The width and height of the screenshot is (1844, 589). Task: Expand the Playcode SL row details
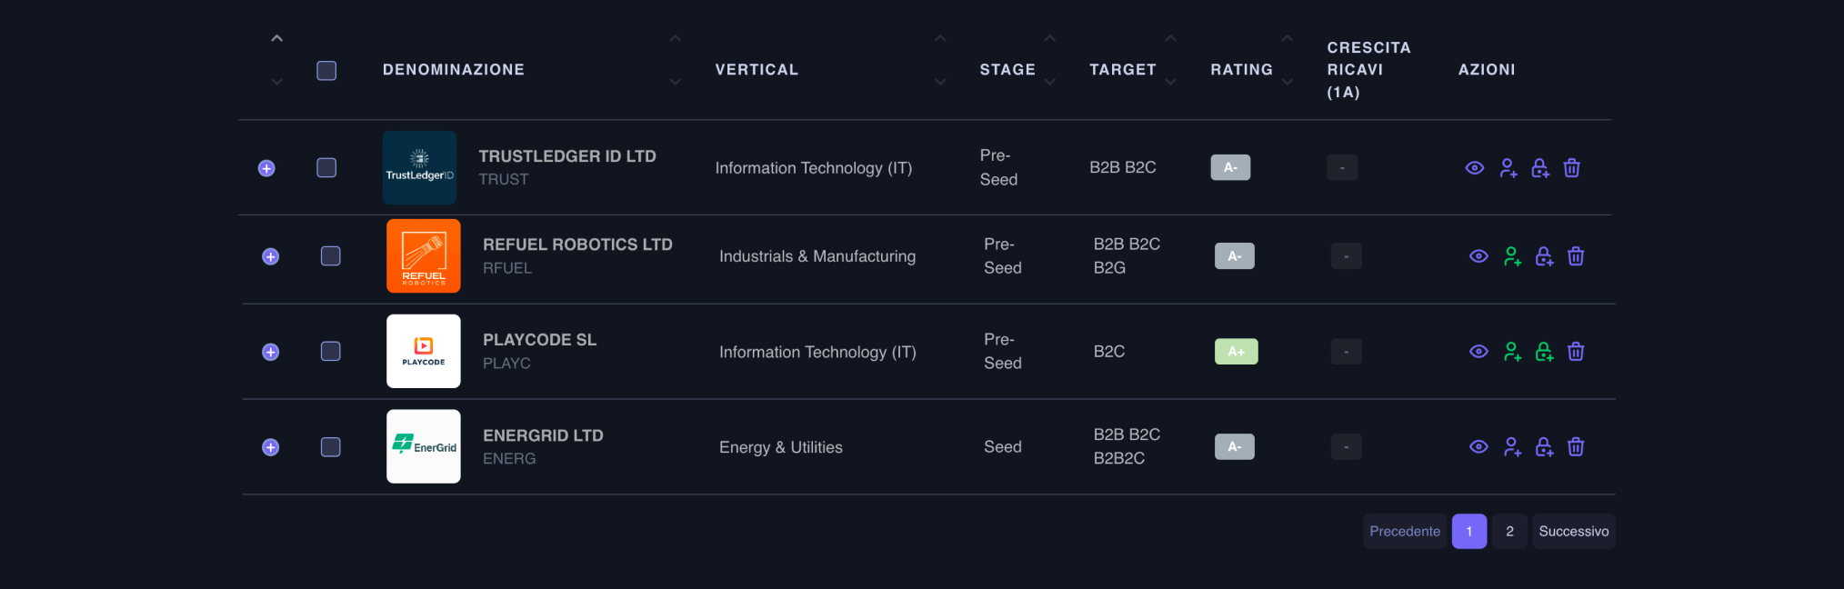[271, 353]
